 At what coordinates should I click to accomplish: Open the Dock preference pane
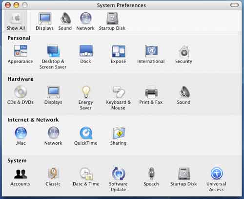click(x=86, y=54)
